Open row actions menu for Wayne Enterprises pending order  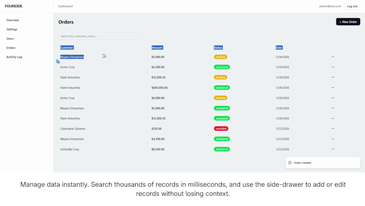[x=333, y=56]
